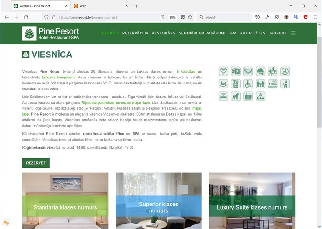
Task: Click the Wi-Fi amenity icon
Action: tap(223, 72)
